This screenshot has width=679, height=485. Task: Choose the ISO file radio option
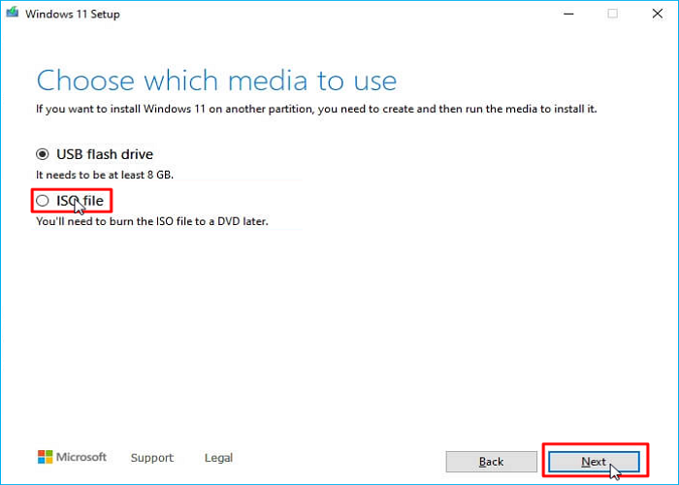point(43,201)
